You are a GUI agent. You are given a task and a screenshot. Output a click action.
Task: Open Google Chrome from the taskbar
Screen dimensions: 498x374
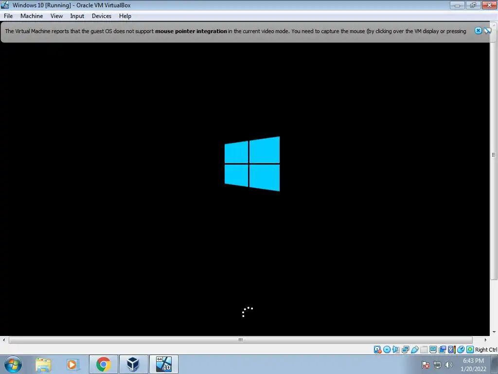(x=103, y=364)
